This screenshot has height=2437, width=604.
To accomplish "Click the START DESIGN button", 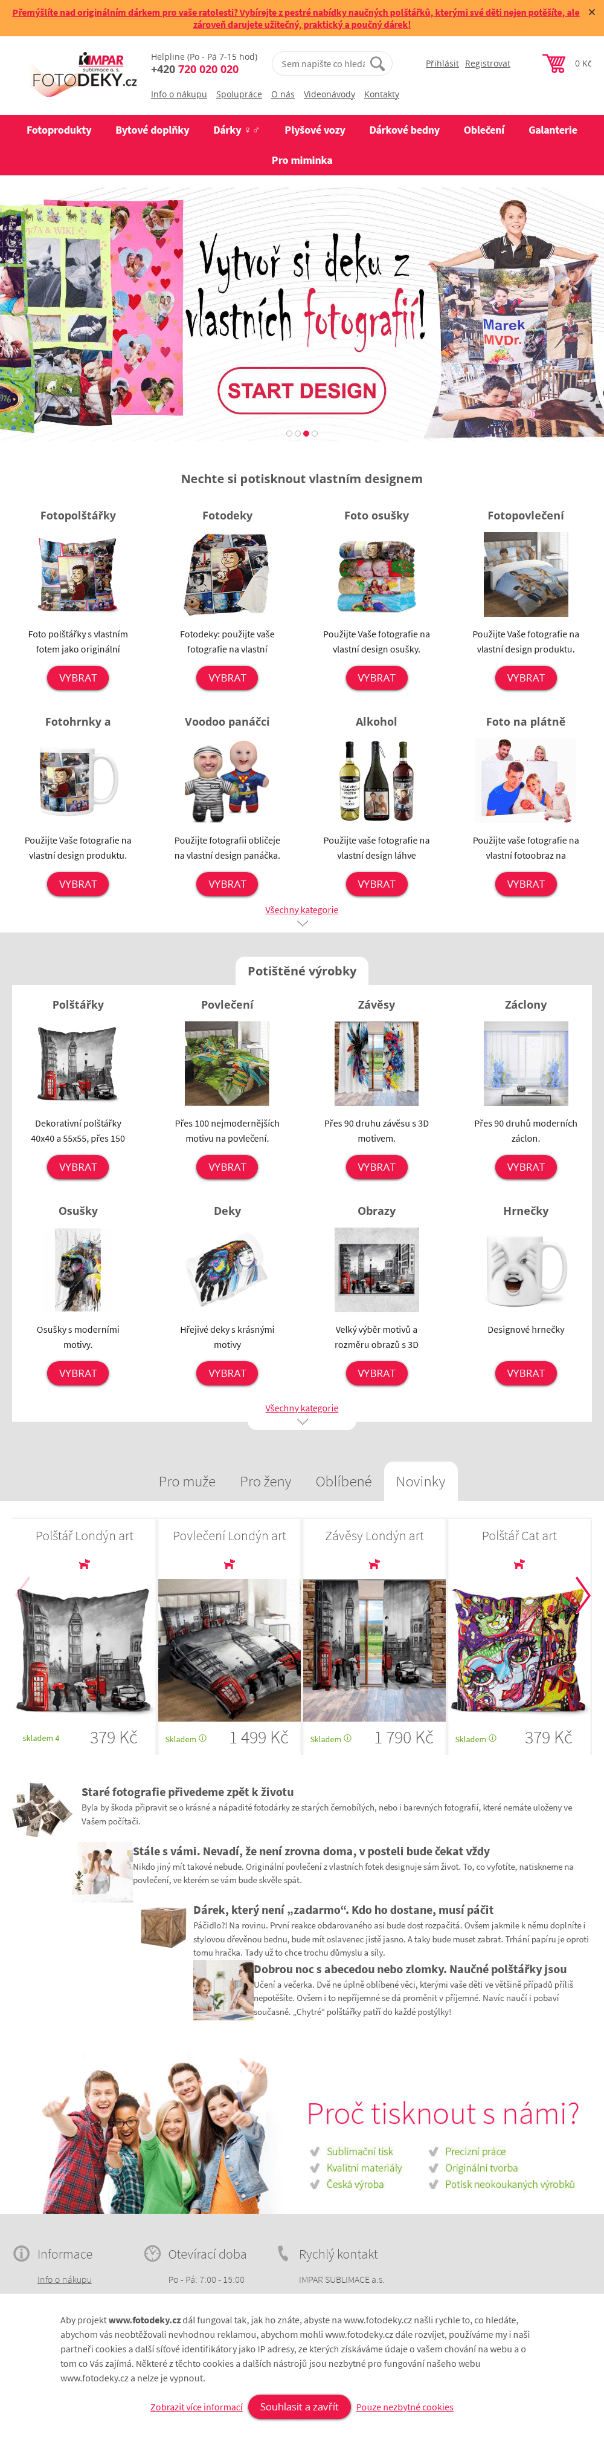I will [301, 391].
